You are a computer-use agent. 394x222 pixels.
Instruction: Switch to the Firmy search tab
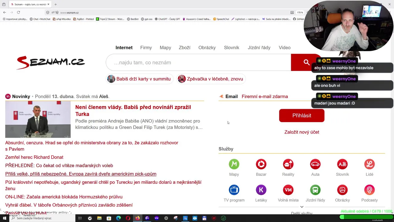[x=146, y=47]
